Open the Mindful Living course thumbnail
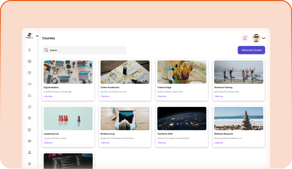292x169 pixels. (125, 119)
